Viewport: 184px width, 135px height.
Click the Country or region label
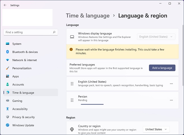pos(89,126)
